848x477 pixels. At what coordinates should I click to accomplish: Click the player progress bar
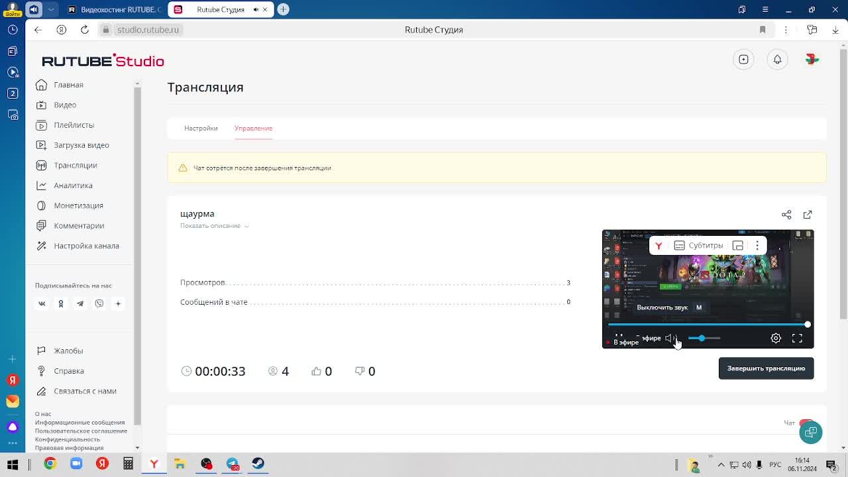(x=708, y=325)
